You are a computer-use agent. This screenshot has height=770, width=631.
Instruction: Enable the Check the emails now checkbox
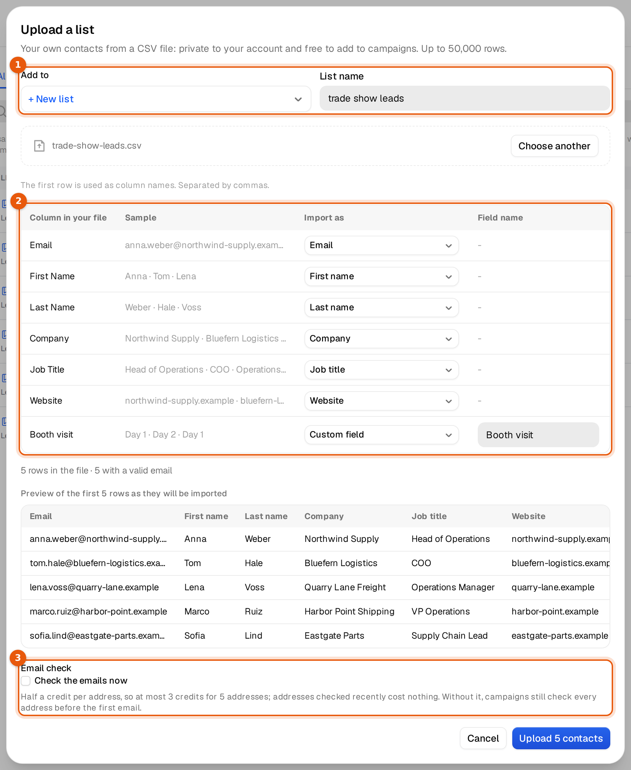click(26, 680)
